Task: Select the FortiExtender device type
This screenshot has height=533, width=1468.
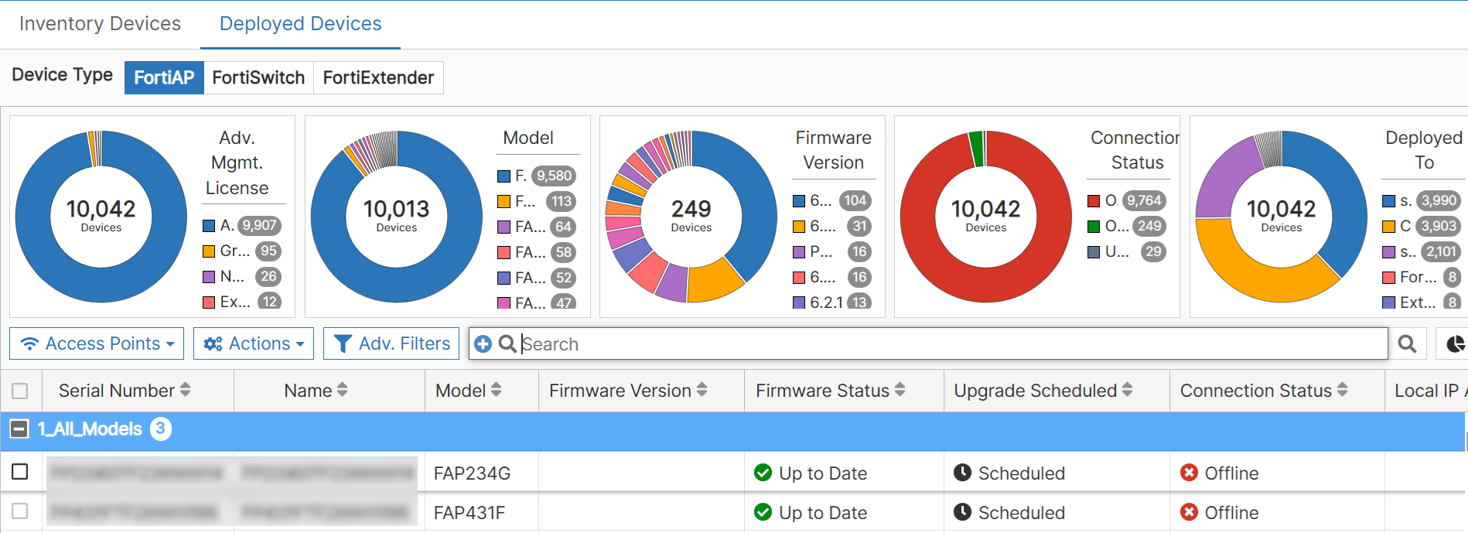Action: click(378, 77)
